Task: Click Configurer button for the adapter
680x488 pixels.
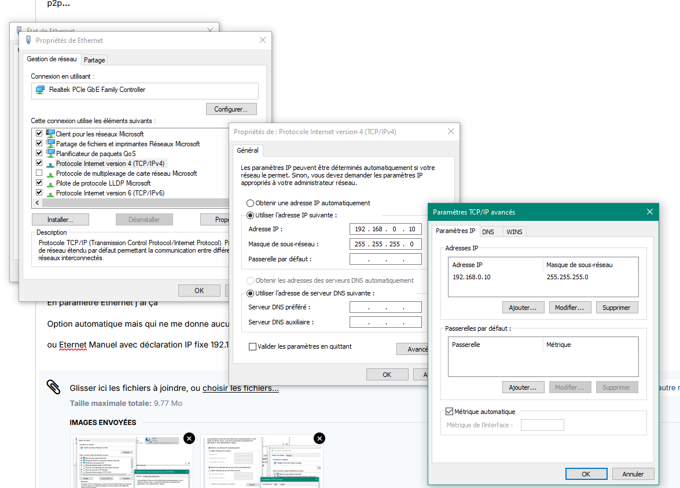Action: coord(231,109)
